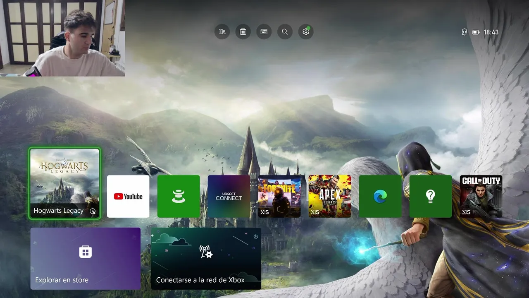Check the controller battery icon
This screenshot has width=529, height=298.
(x=476, y=32)
